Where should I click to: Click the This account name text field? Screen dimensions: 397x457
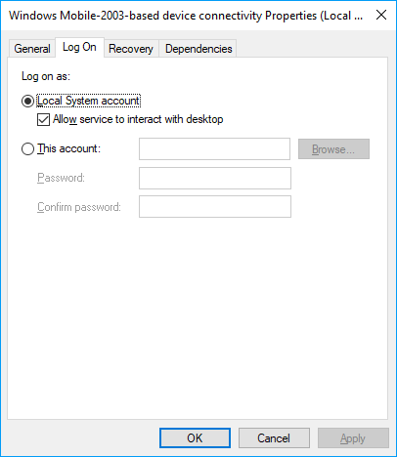pos(214,149)
